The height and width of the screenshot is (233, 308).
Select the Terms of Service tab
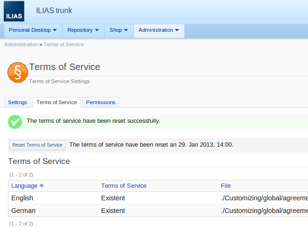[x=57, y=102]
